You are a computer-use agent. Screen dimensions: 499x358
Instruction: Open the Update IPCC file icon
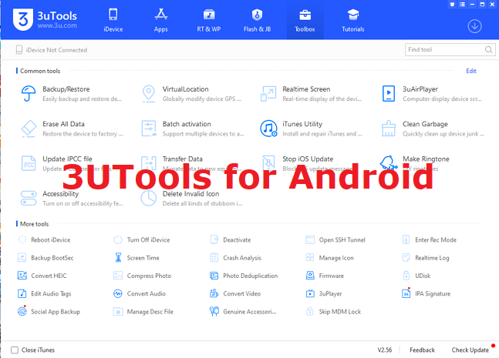[x=29, y=163]
